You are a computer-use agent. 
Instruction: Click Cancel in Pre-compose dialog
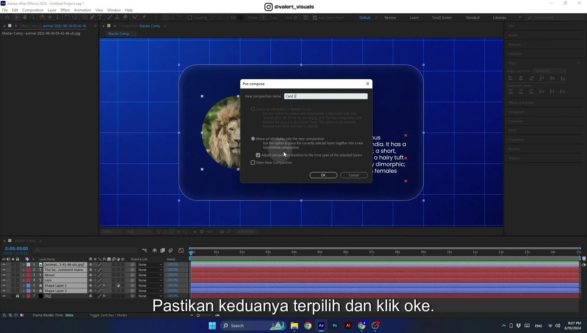tap(354, 175)
